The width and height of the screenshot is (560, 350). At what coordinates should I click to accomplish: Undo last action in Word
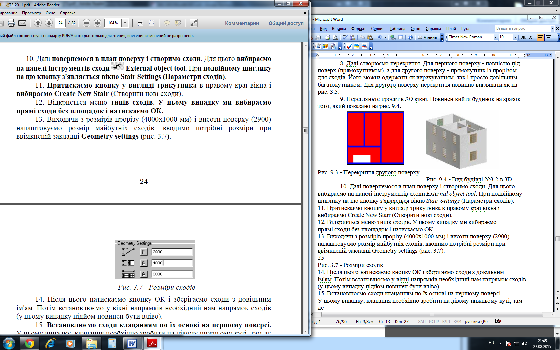379,37
